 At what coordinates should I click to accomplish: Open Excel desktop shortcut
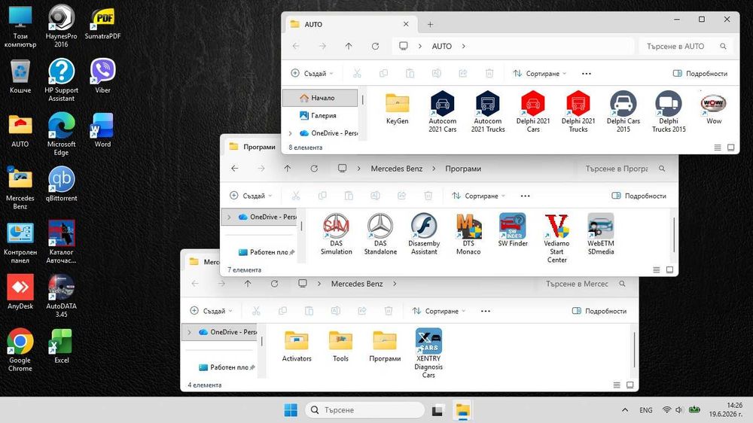(x=61, y=345)
